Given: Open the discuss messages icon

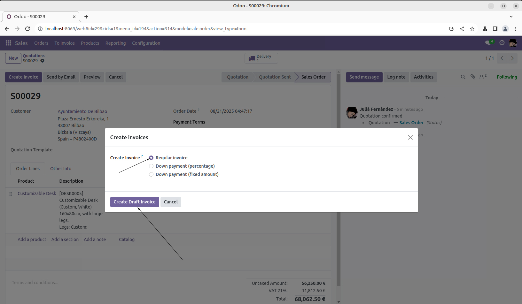Looking at the screenshot, I should [x=488, y=43].
